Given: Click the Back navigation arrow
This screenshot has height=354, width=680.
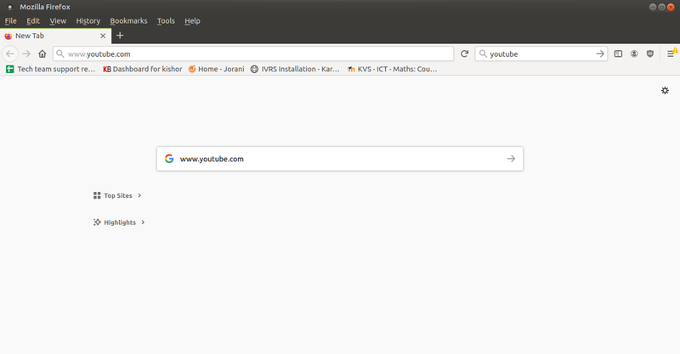Looking at the screenshot, I should (x=10, y=53).
